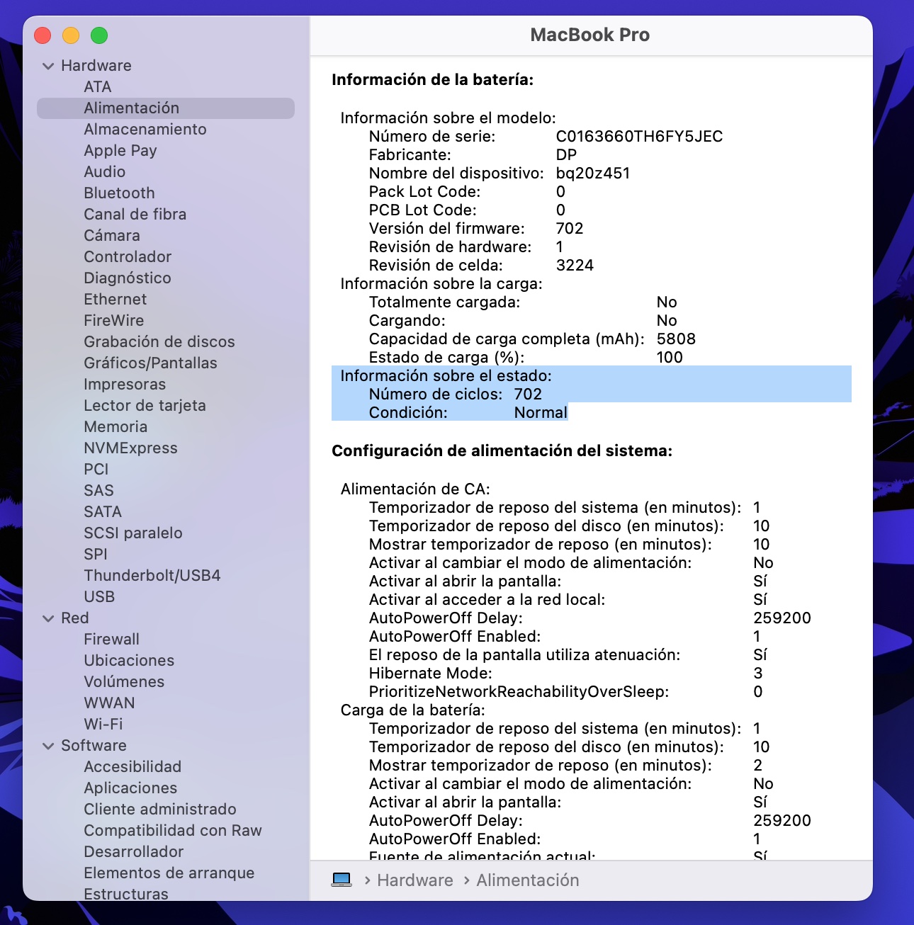This screenshot has height=925, width=914.
Task: Open Firewall under Red
Action: (111, 639)
